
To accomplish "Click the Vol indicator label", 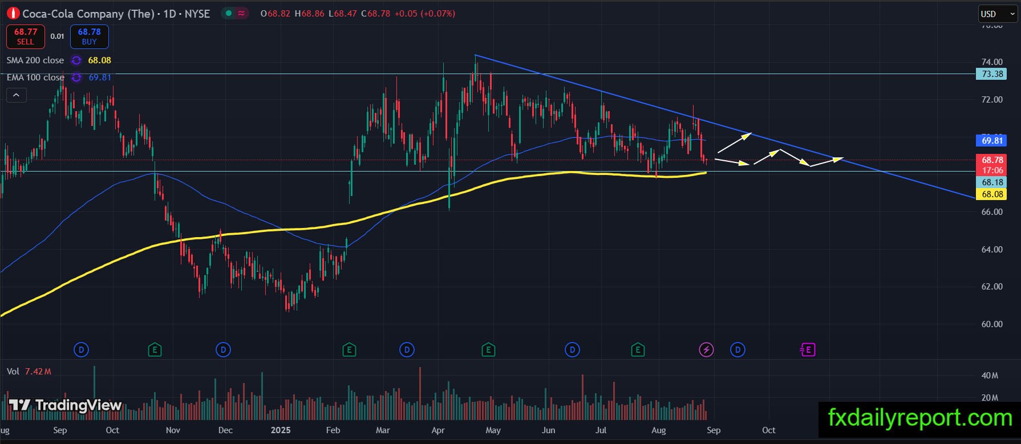I will [x=13, y=372].
